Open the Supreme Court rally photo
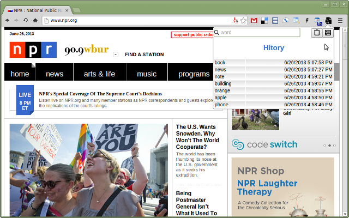The image size is (349, 218). click(89, 170)
